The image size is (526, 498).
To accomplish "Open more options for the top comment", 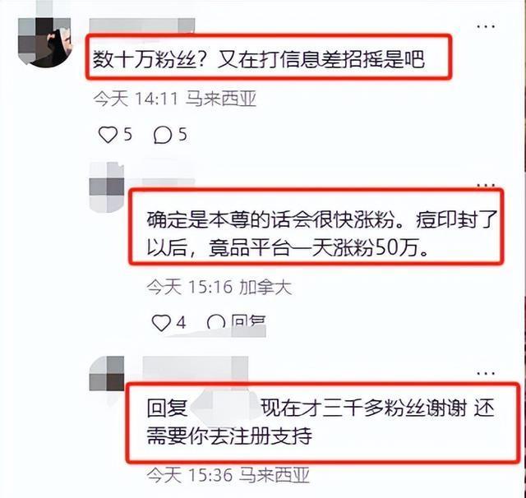I will (487, 26).
